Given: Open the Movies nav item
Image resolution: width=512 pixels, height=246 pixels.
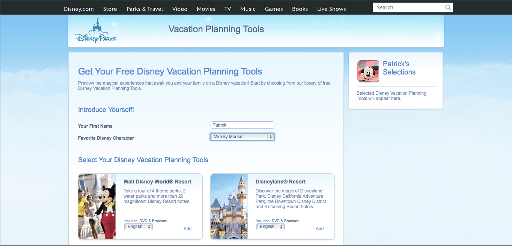Looking at the screenshot, I should tap(206, 9).
